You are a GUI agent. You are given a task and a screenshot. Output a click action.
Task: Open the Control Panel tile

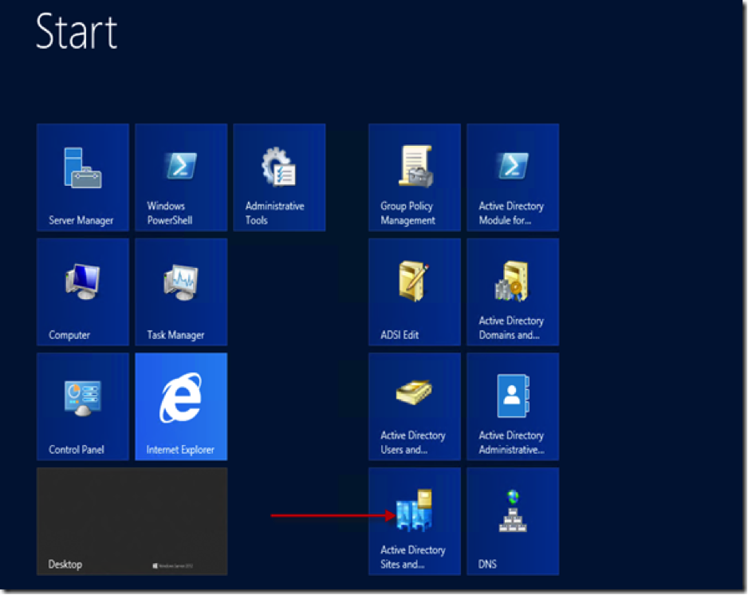pos(82,407)
